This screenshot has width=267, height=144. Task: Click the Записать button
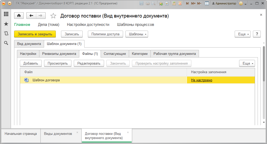click(x=72, y=34)
